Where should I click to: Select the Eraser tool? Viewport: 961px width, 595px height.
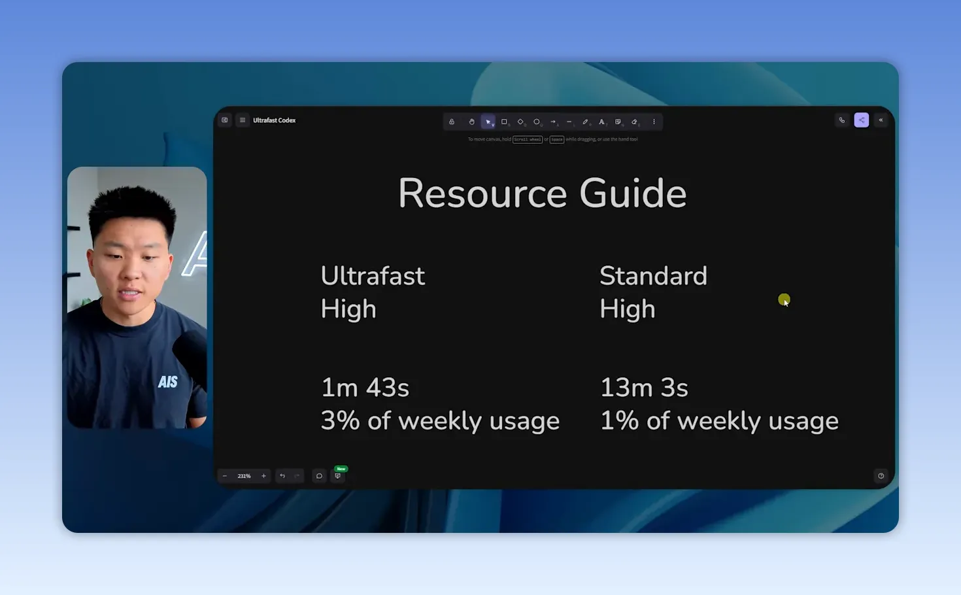point(634,122)
